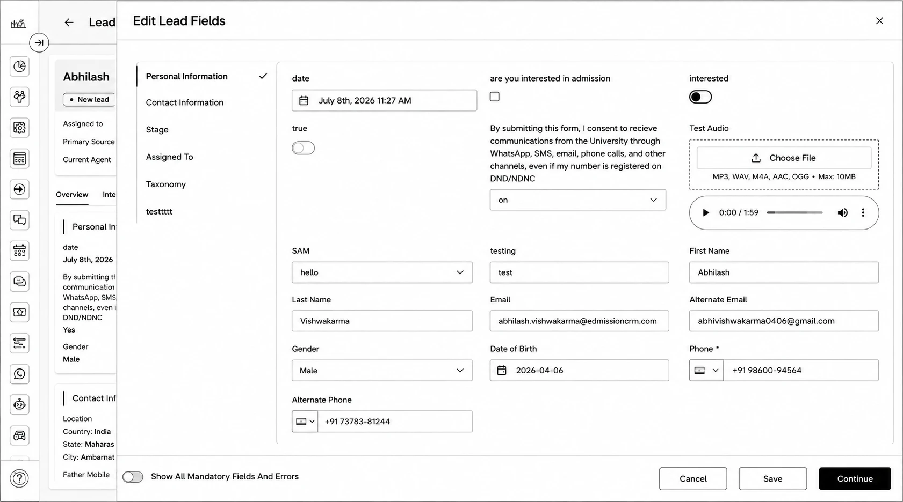Screen dimensions: 903x502
Task: Click the Alternate Phone field +91 73783-81244
Action: pos(395,422)
